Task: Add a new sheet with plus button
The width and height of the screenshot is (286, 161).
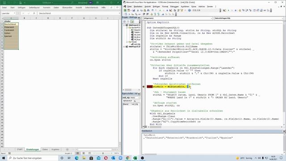Action: pos(67,149)
